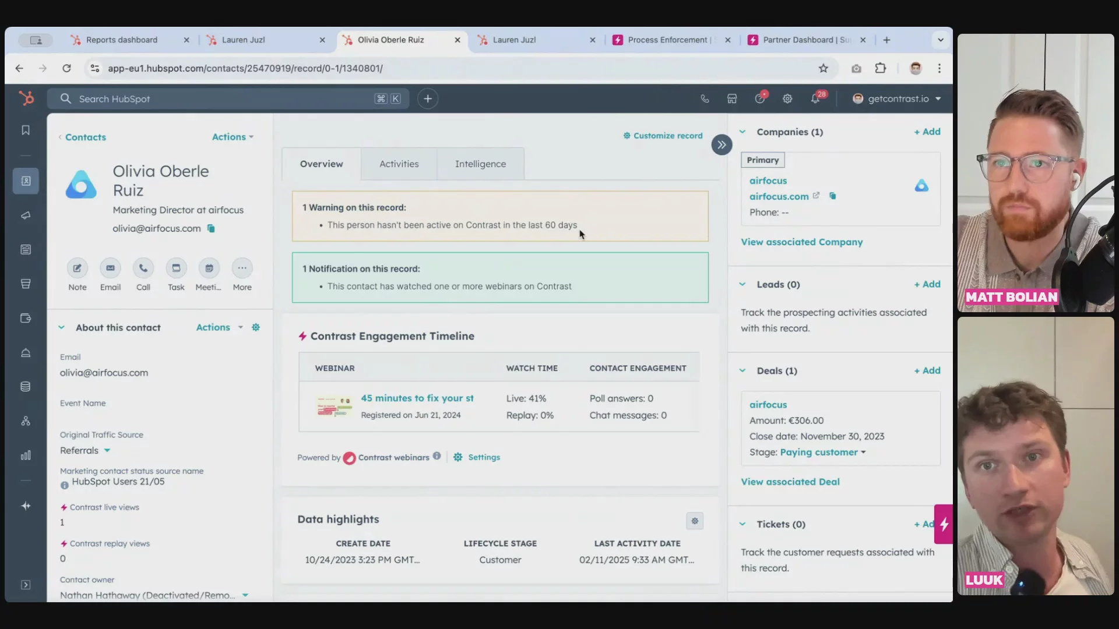Image resolution: width=1119 pixels, height=629 pixels.
Task: Open the Marketing megaphone icon in sidebar
Action: [x=26, y=215]
